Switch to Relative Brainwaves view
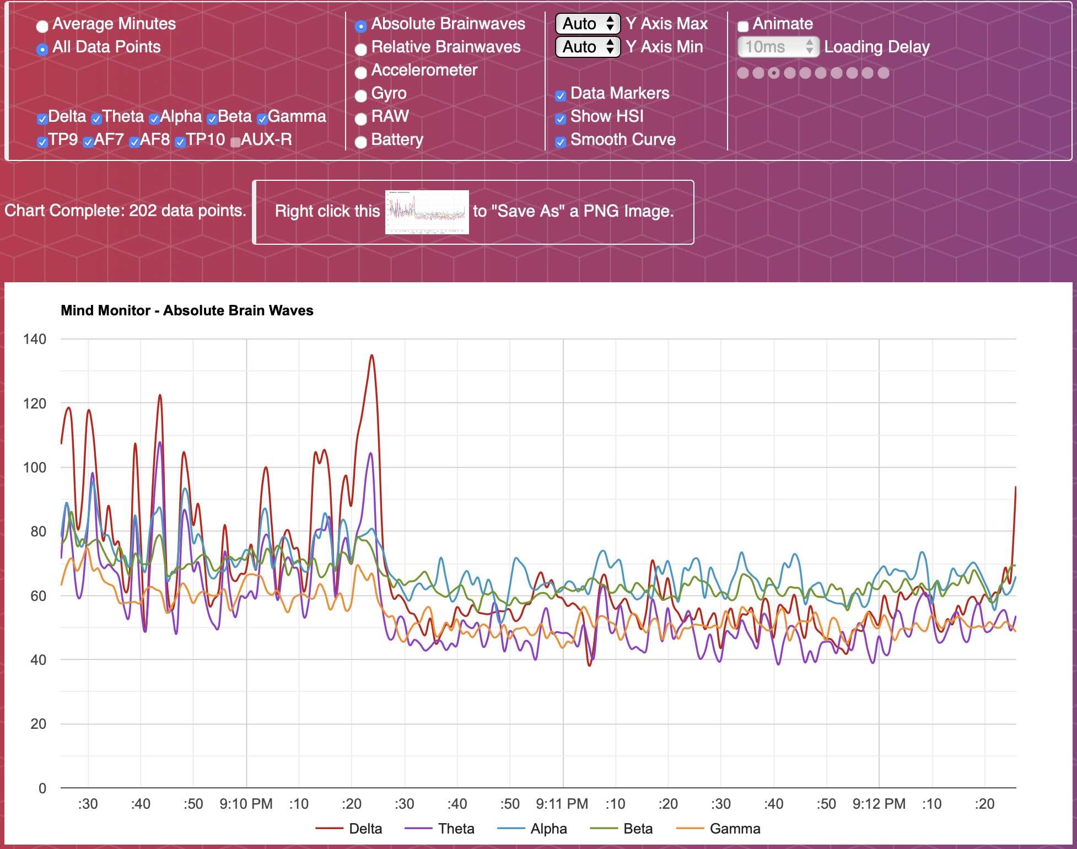 point(360,49)
